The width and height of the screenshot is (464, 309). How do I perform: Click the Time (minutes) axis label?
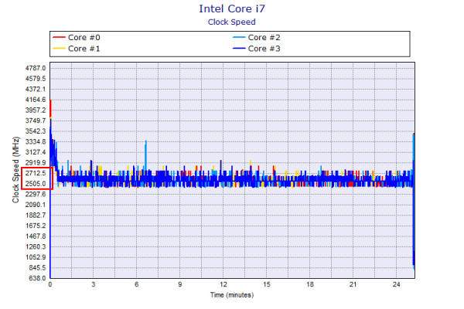(x=232, y=295)
